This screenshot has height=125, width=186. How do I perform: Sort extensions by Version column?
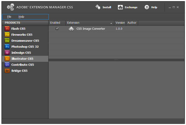[x=120, y=23]
